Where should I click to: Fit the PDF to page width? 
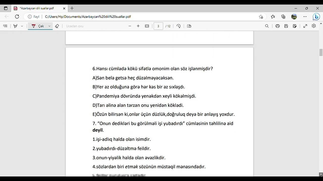click(147, 26)
